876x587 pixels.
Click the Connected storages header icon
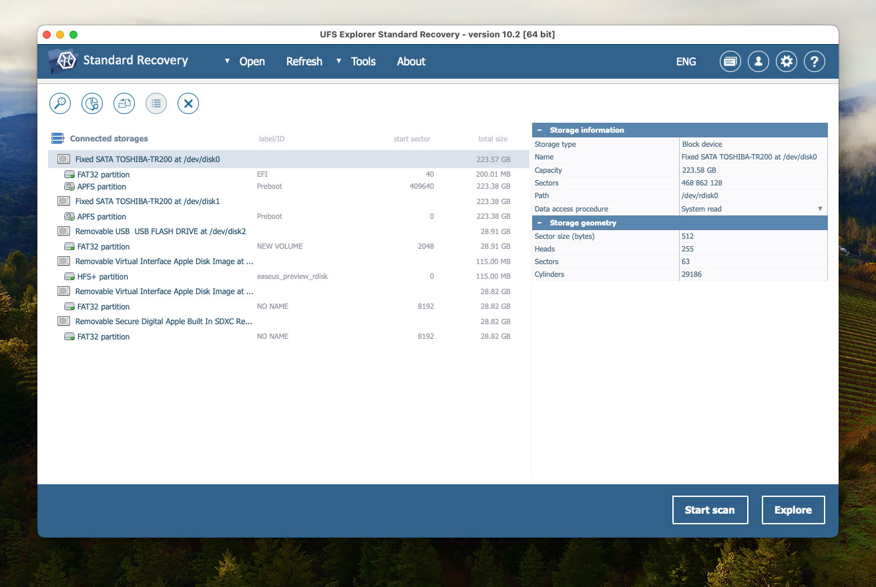(x=57, y=139)
